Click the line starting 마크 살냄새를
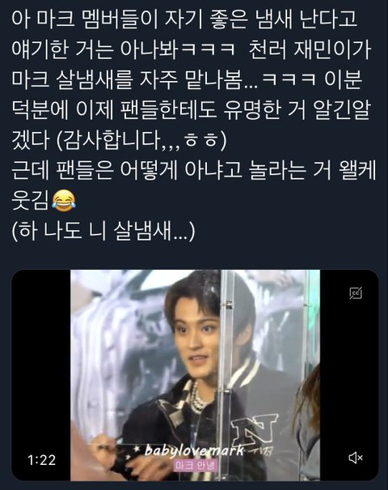The width and height of the screenshot is (388, 490). tap(187, 79)
